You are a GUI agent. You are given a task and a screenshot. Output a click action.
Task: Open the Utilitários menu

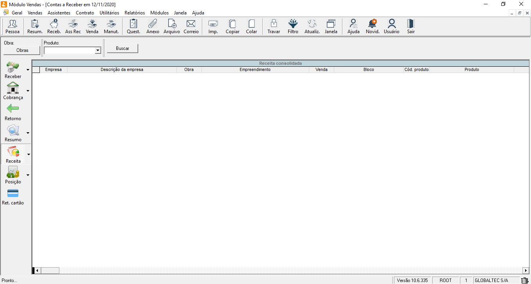(x=109, y=13)
